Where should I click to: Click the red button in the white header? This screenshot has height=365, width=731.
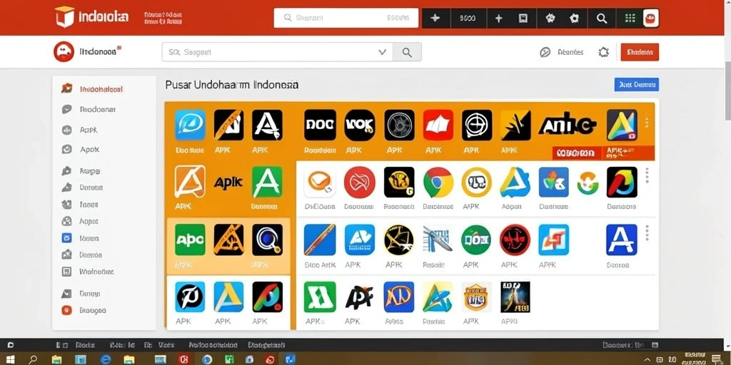click(640, 52)
